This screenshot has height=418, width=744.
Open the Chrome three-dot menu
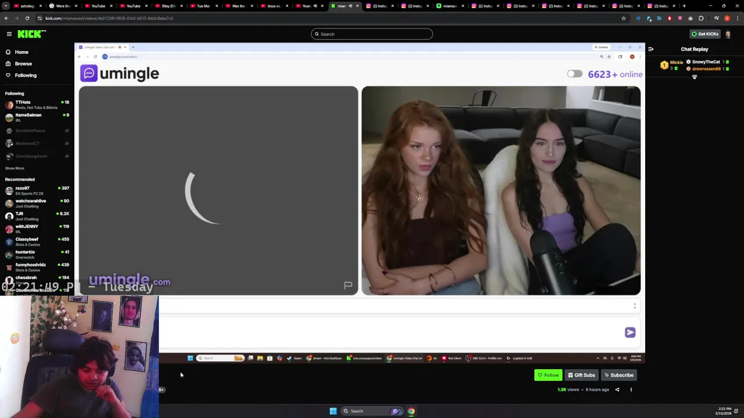pos(738,18)
